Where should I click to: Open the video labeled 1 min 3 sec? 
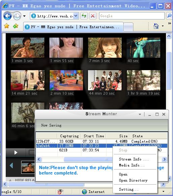pyautogui.click(x=28, y=48)
